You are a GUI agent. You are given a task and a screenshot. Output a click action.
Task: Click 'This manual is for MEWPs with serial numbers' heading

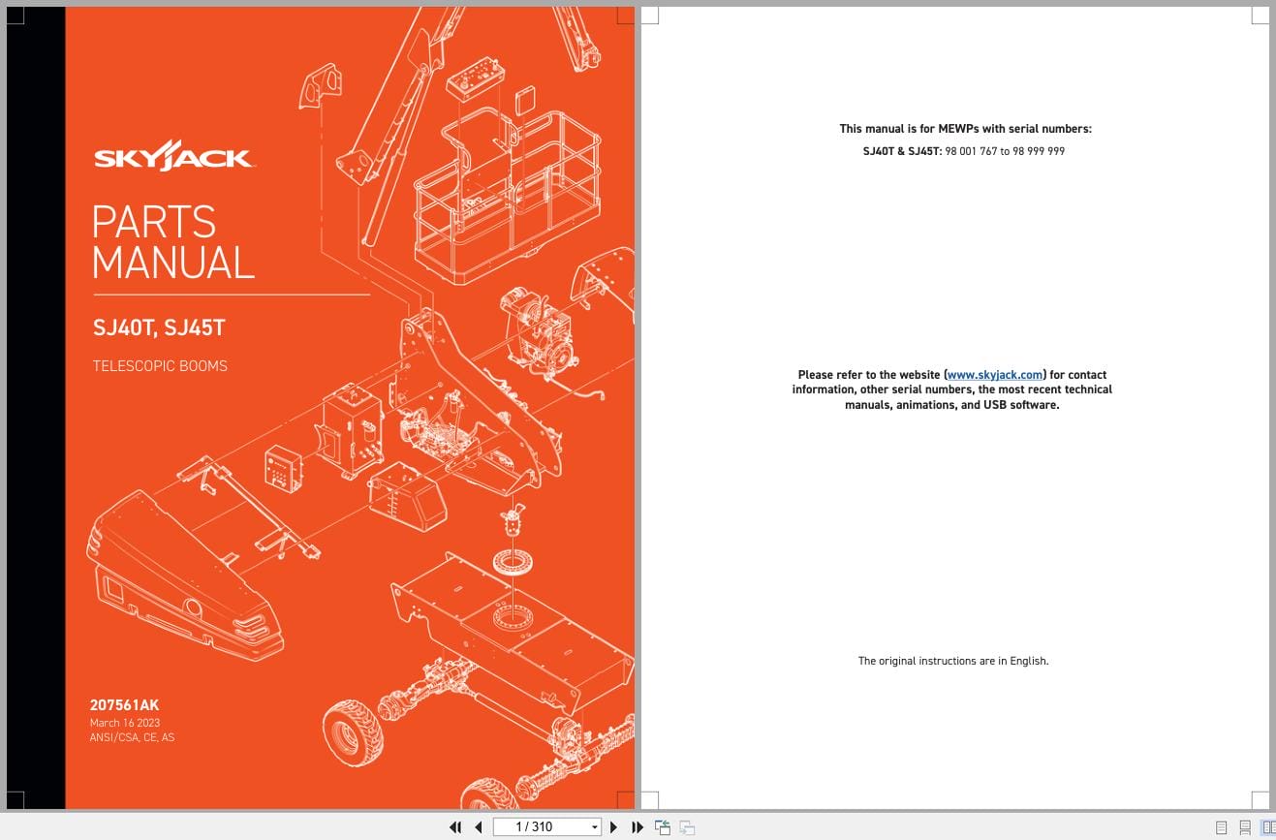pos(965,129)
